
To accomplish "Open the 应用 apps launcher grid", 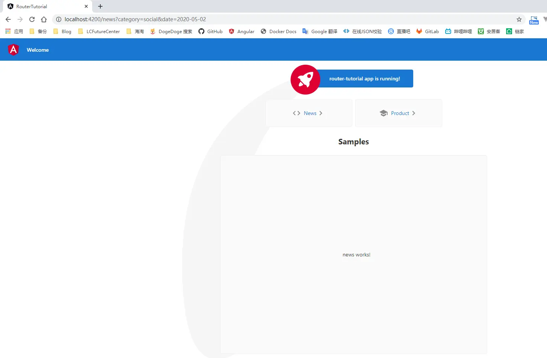I will (8, 31).
